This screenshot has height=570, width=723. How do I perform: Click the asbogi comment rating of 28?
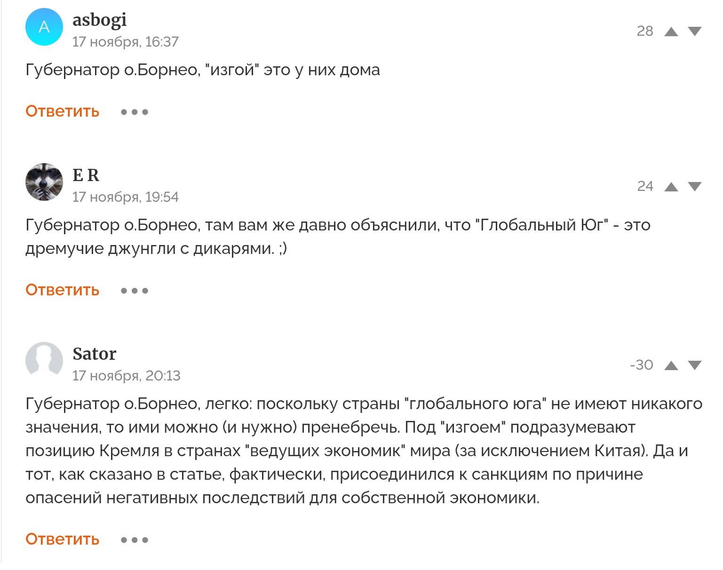tap(644, 31)
